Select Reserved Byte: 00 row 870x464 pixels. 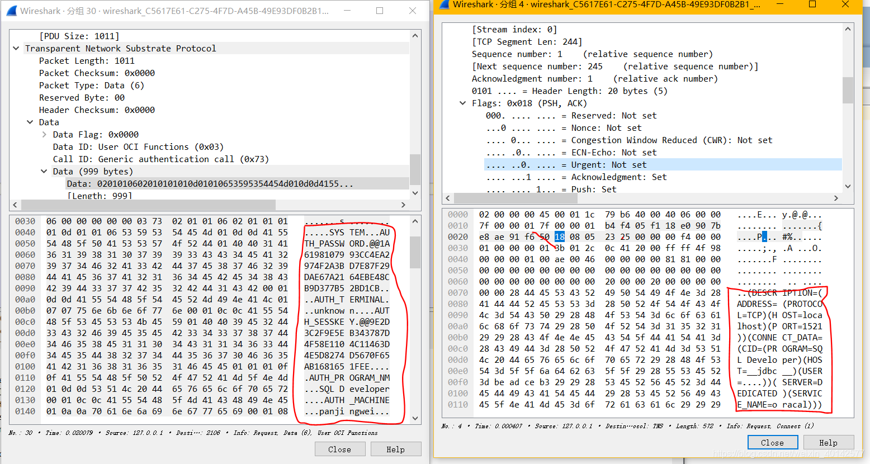pos(82,98)
